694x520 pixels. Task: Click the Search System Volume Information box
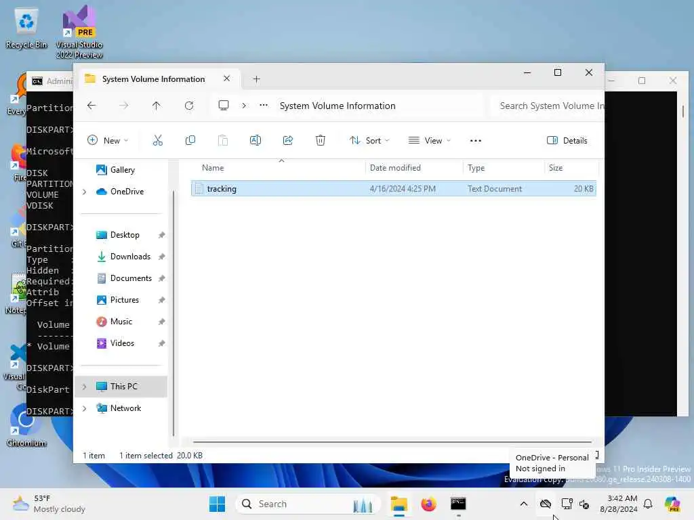(547, 106)
